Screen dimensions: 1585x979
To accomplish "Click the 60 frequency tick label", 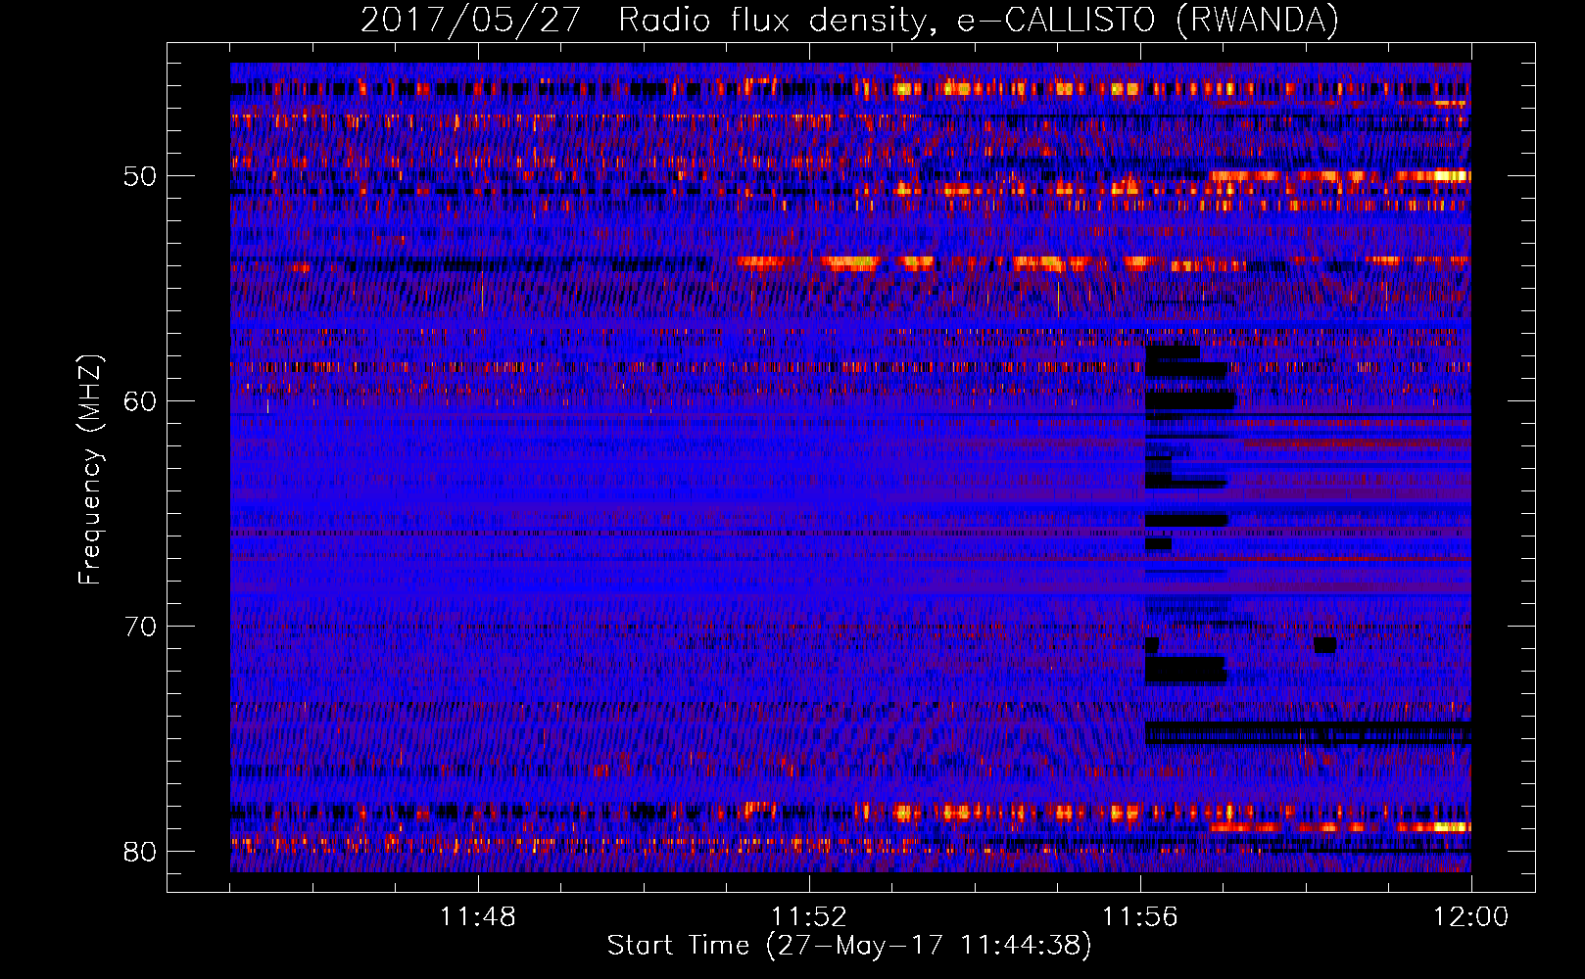I will pos(140,402).
